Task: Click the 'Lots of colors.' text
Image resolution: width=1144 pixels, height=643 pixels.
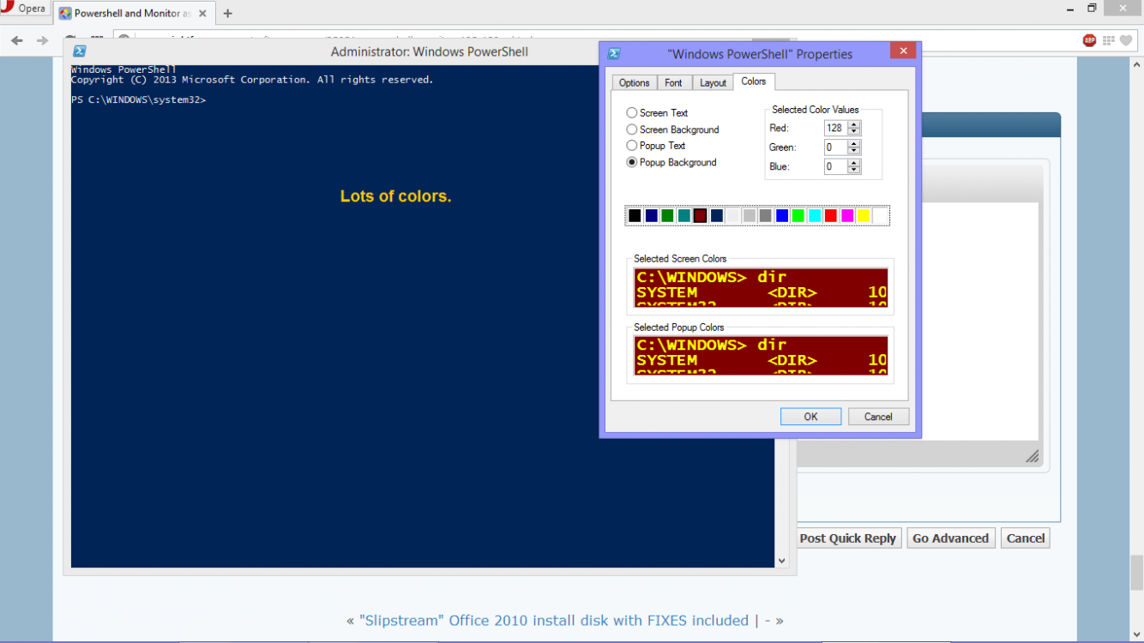Action: [395, 196]
